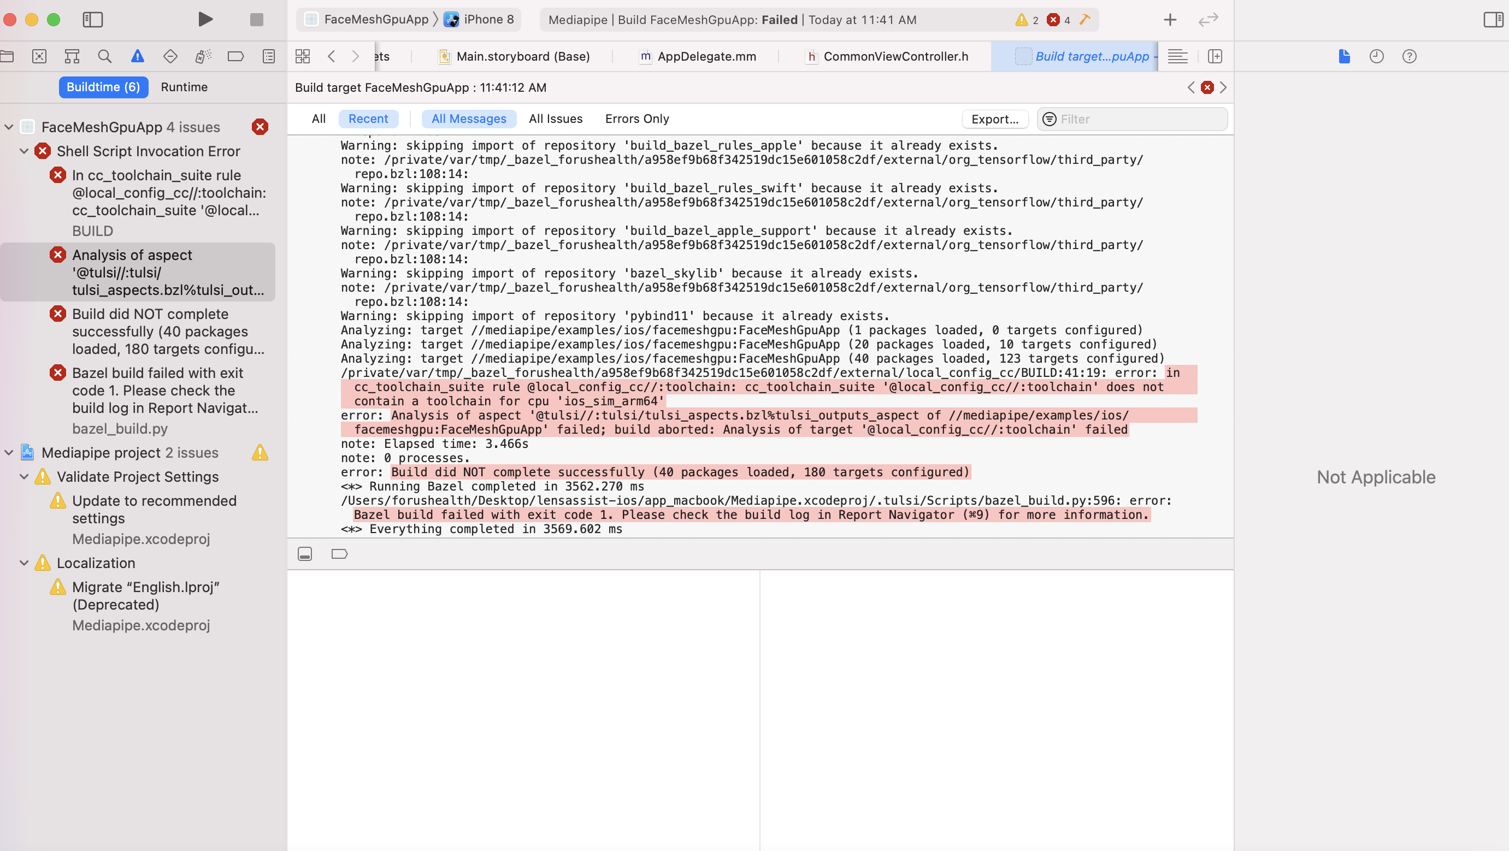Switch to the Runtime tab

click(185, 87)
